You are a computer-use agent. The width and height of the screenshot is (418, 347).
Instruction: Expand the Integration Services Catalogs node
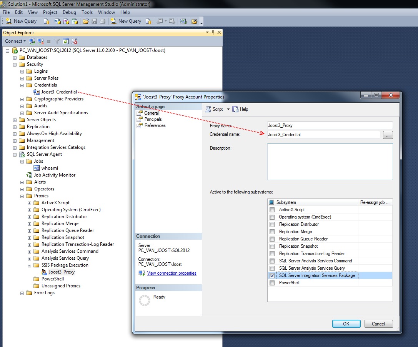click(15, 148)
